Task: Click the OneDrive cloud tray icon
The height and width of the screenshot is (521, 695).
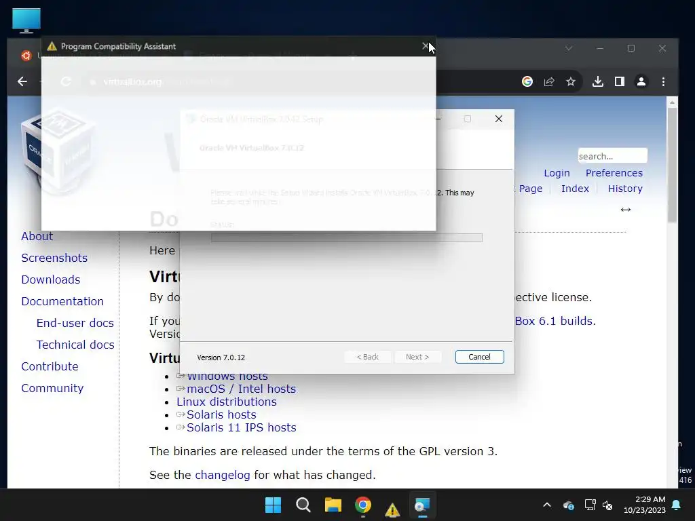Action: [569, 505]
